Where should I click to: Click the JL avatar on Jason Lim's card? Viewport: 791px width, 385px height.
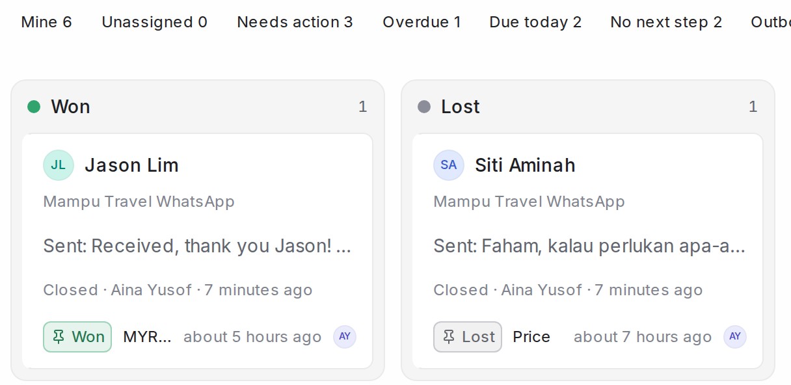click(59, 165)
